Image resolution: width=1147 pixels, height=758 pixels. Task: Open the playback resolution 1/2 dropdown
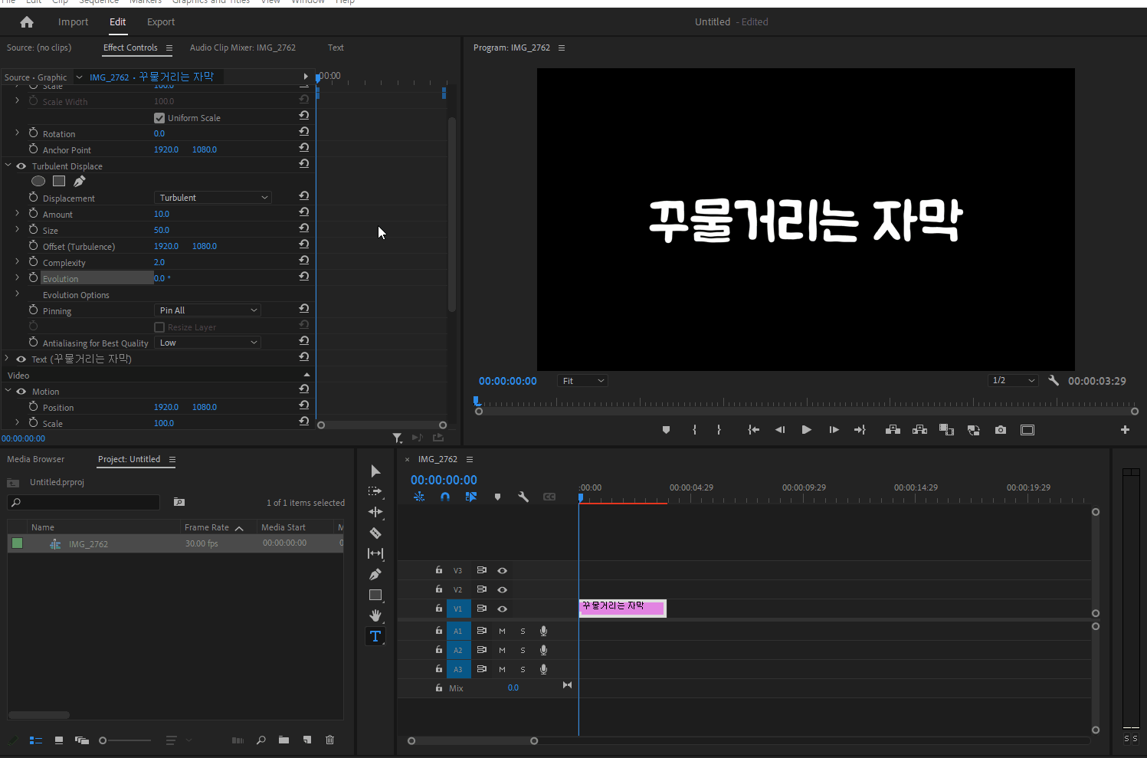pyautogui.click(x=1013, y=381)
